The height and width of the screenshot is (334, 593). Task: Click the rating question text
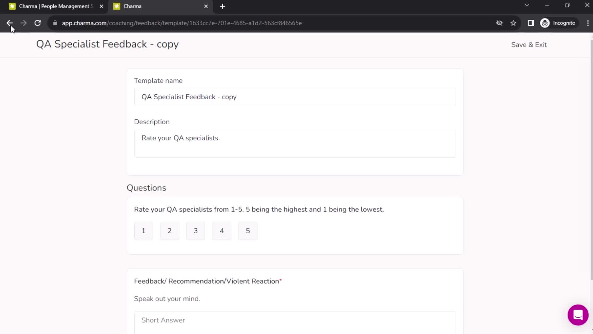pos(259,209)
